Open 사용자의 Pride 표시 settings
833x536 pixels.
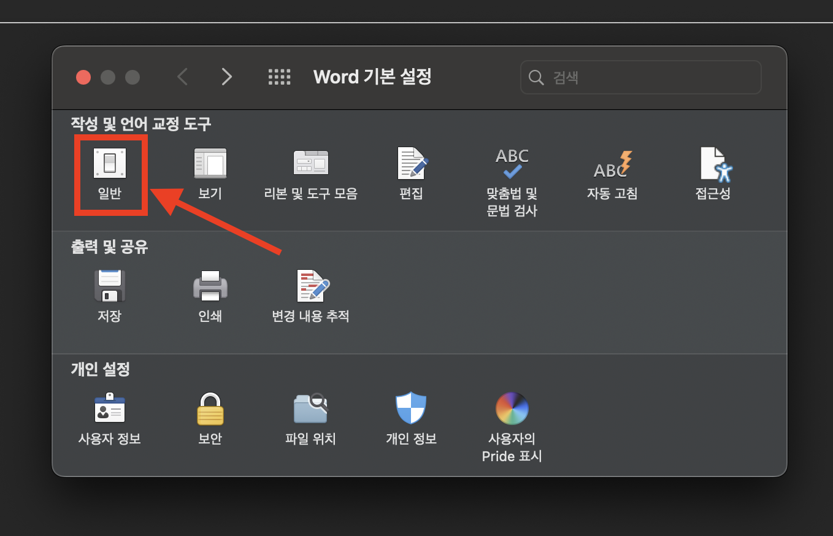pos(512,428)
